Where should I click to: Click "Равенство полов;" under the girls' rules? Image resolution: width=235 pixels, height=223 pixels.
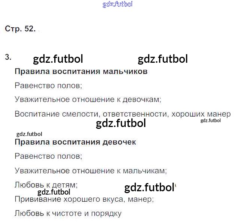48,157
